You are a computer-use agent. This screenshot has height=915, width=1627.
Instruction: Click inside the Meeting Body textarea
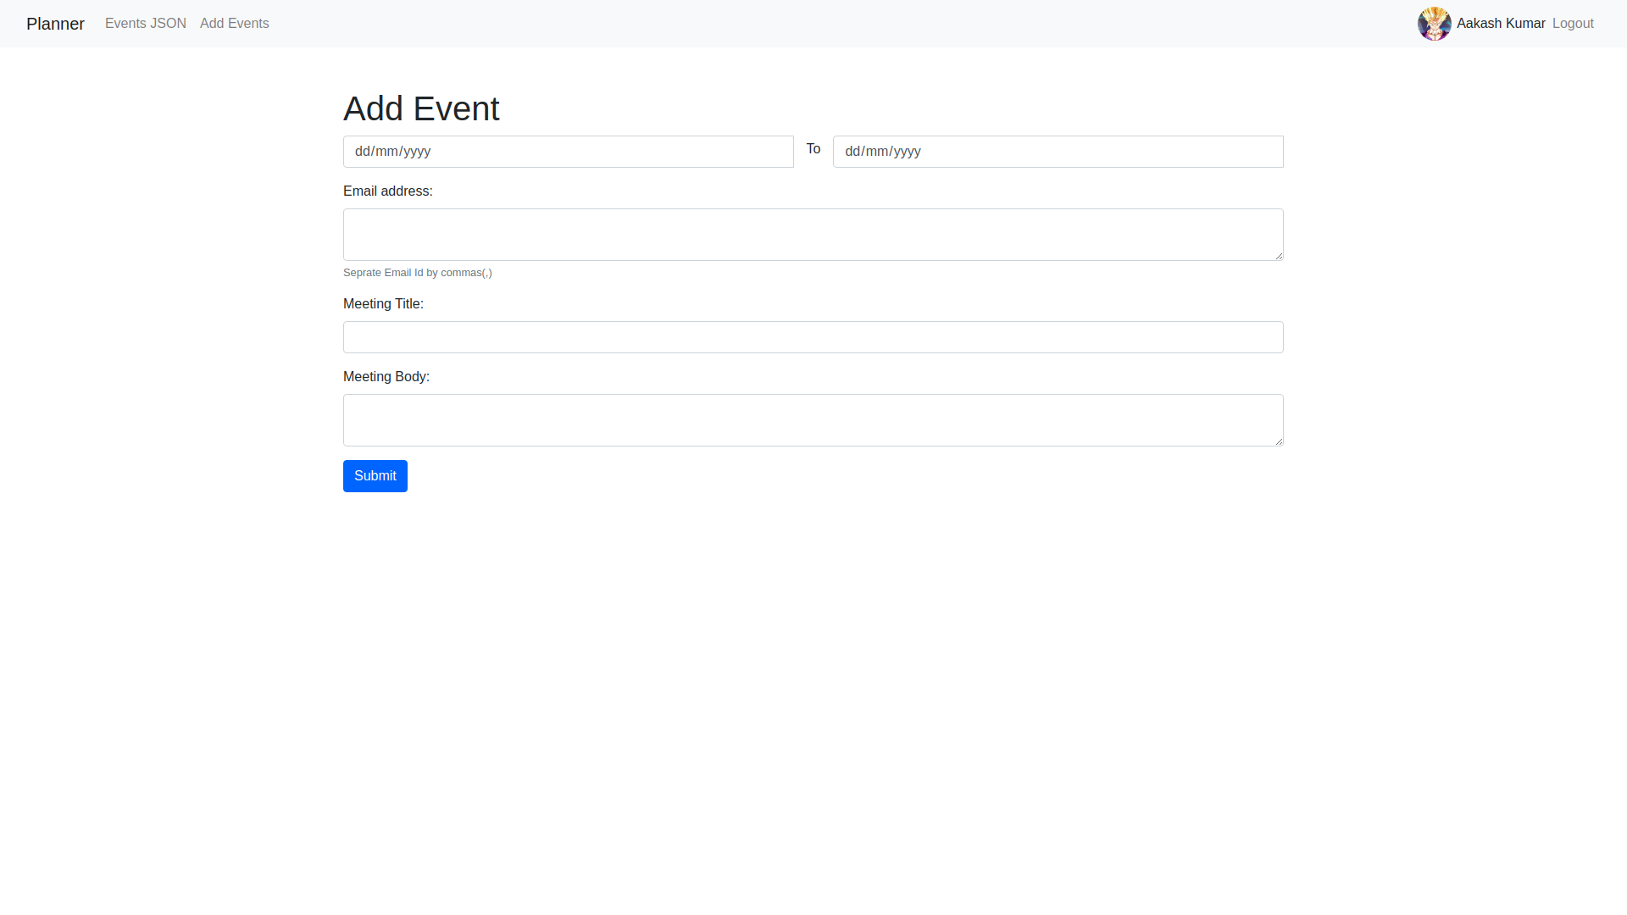[812, 420]
